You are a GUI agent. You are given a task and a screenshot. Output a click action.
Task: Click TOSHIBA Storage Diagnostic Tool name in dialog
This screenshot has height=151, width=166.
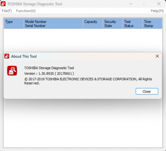tap(49, 68)
